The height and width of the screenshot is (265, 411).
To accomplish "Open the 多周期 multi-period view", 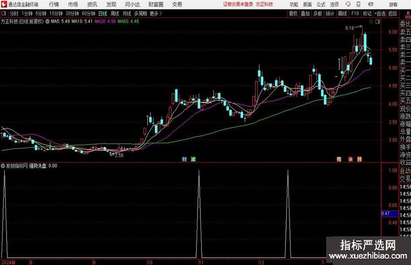I will (x=140, y=13).
